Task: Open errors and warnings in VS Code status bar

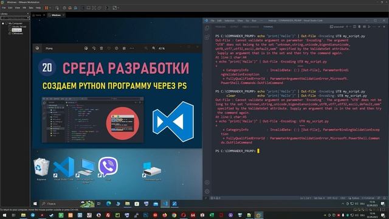Action: coord(215,198)
